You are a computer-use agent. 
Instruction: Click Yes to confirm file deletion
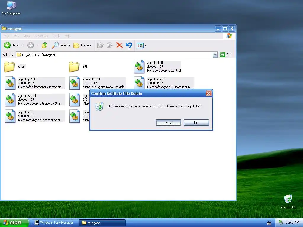[x=168, y=123]
